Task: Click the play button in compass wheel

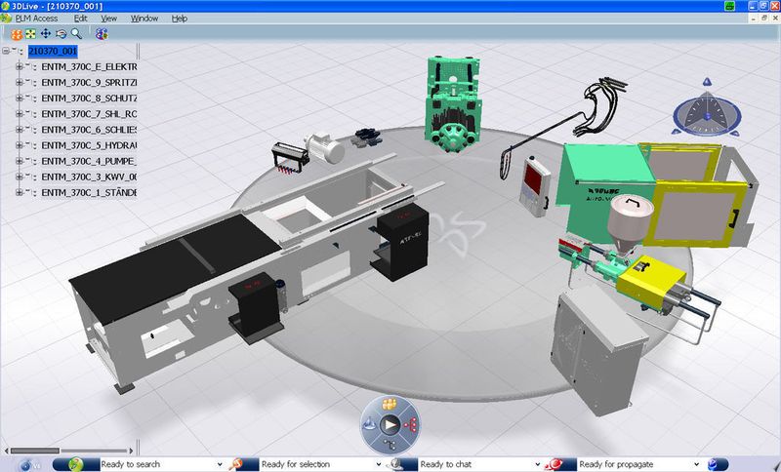Action: [390, 425]
